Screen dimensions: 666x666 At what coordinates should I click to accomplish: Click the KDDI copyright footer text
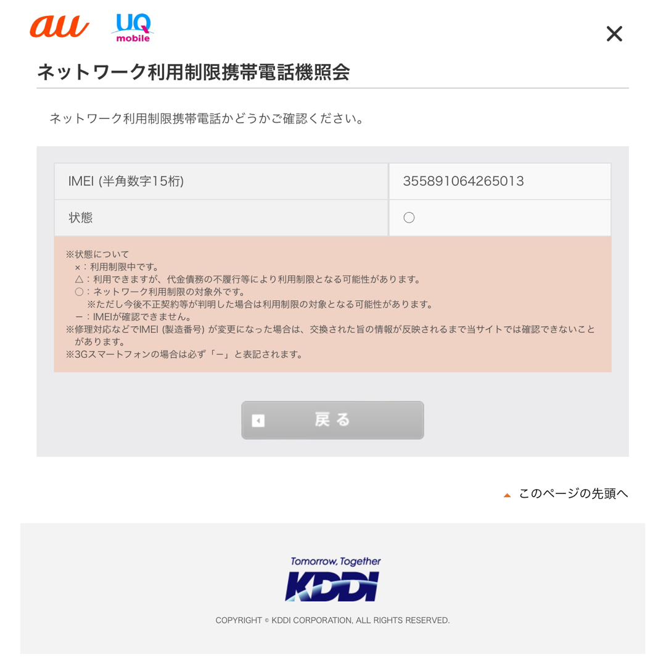332,620
